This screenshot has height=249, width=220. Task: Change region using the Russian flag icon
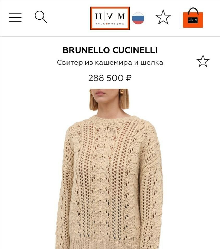pyautogui.click(x=138, y=18)
